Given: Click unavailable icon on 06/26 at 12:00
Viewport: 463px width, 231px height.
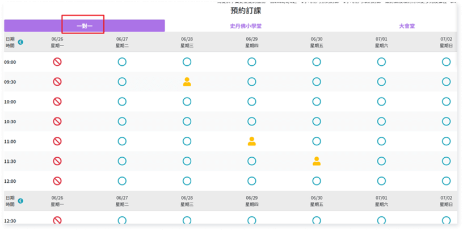Looking at the screenshot, I should (57, 181).
